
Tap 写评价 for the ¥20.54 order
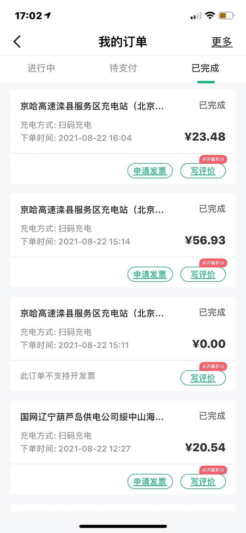[203, 482]
